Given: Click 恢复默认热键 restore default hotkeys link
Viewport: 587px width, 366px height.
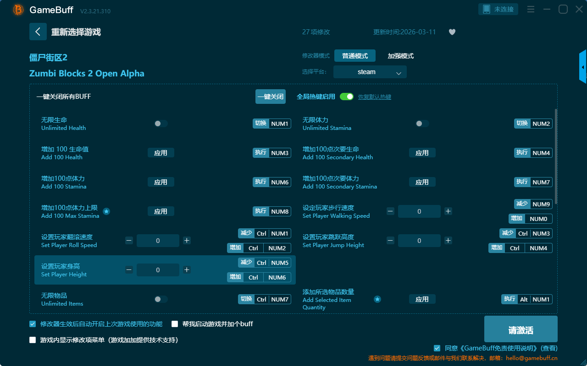Looking at the screenshot, I should (x=374, y=97).
